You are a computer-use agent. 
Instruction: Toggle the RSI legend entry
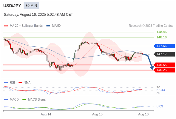(10, 82)
